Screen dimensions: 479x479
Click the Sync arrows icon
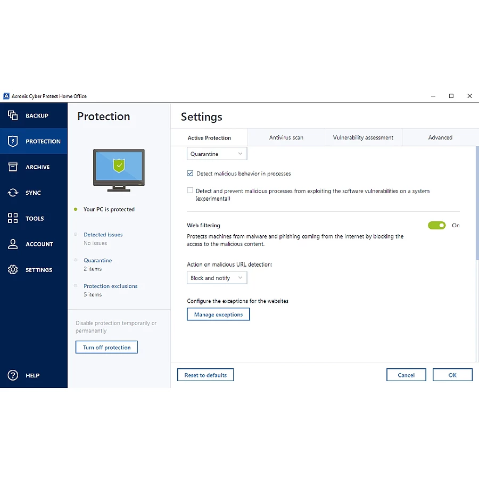click(13, 193)
